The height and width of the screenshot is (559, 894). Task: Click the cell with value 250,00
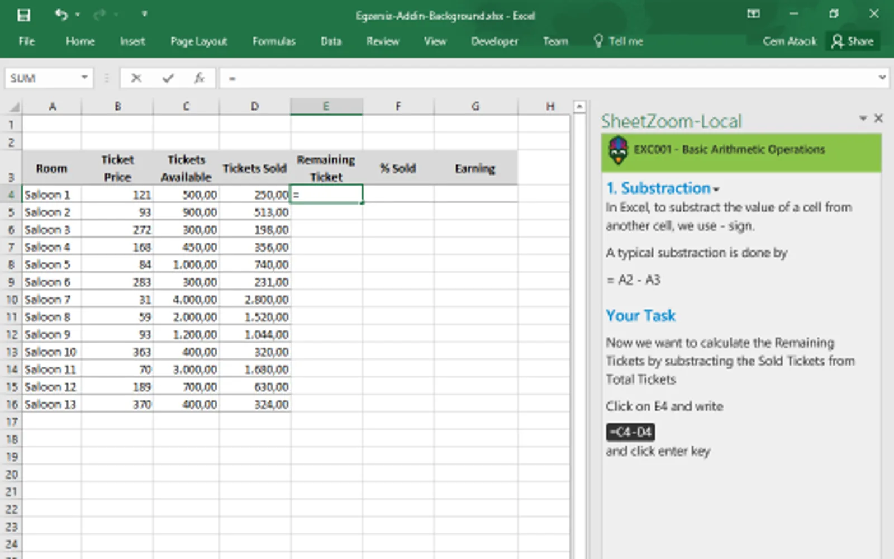click(x=255, y=195)
